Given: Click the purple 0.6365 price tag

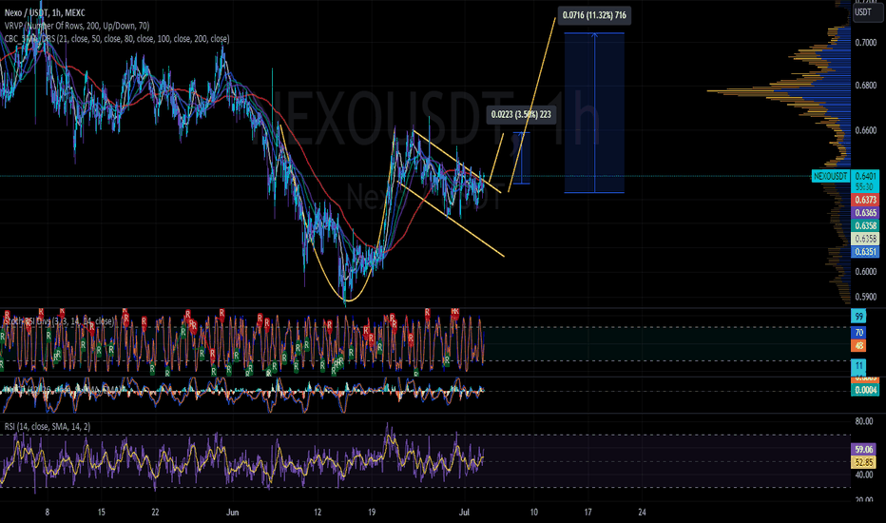Looking at the screenshot, I should (x=865, y=213).
